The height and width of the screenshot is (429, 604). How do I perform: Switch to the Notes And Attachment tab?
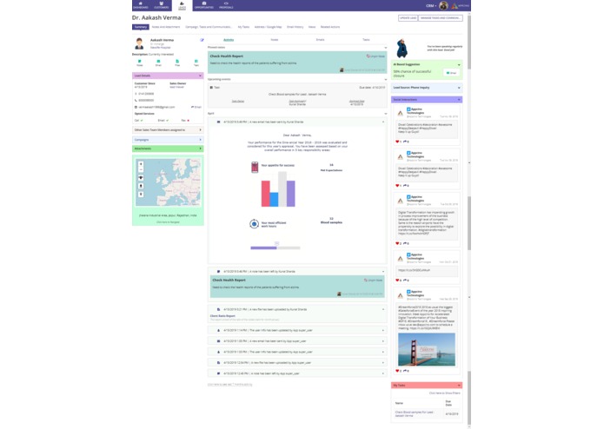(x=166, y=27)
